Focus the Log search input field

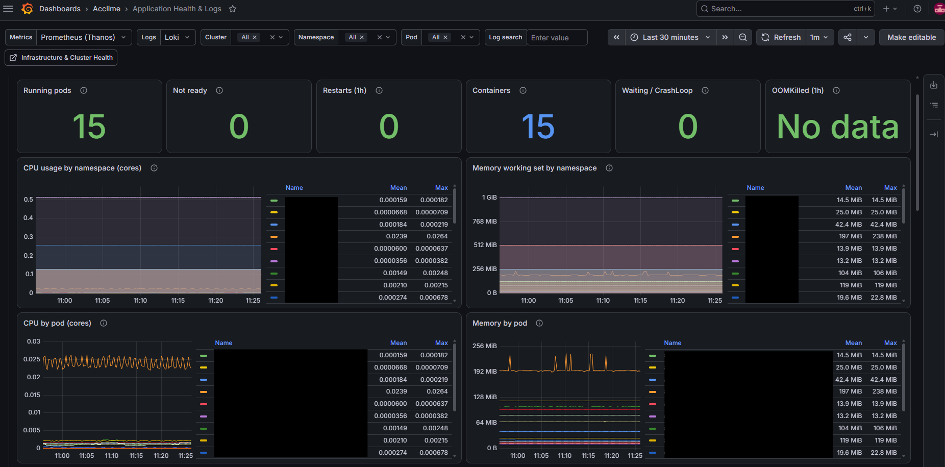point(557,37)
